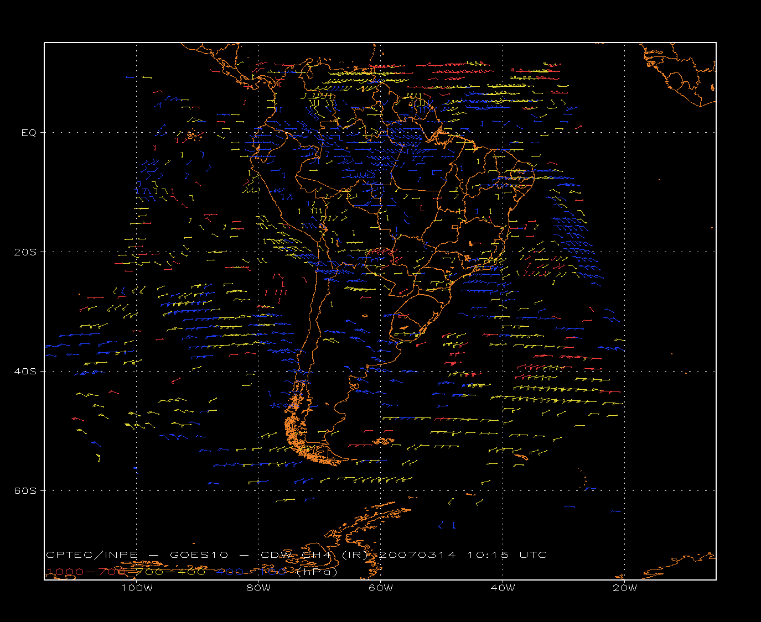Click the 60S latitude label
The height and width of the screenshot is (622, 761).
click(25, 491)
